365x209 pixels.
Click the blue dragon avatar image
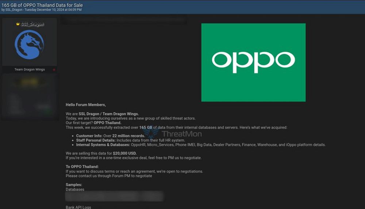29,45
